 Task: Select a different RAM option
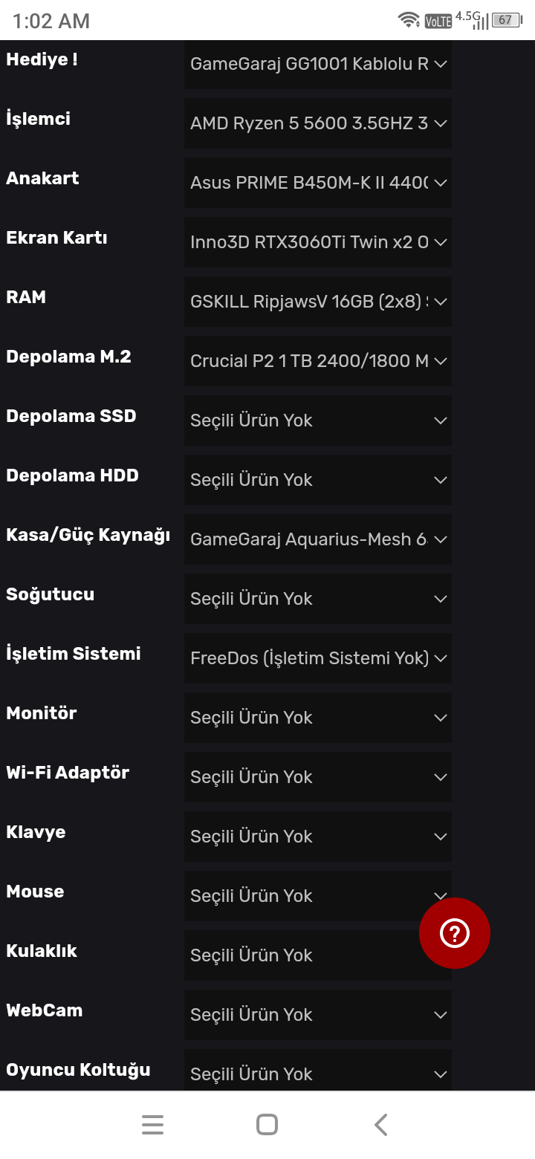tap(318, 302)
